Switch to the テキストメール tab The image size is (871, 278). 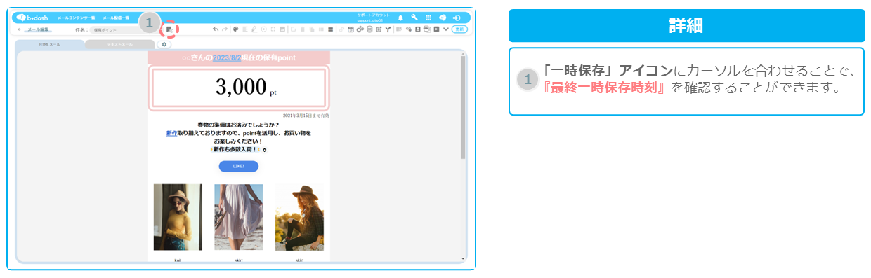click(x=119, y=44)
